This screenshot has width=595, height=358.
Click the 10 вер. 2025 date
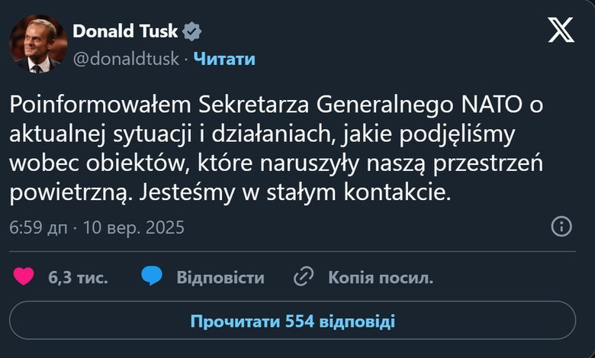click(133, 227)
